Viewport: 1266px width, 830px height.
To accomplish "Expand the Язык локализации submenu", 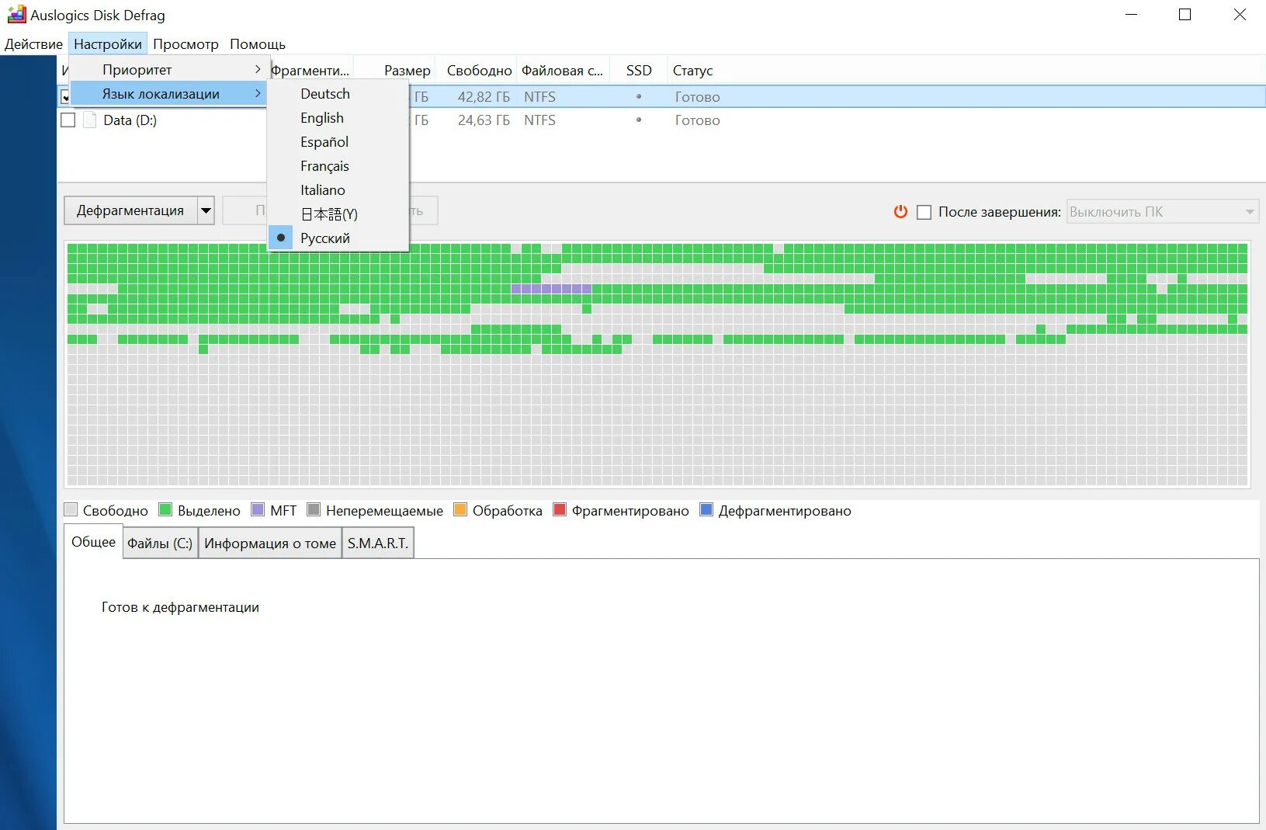I will [168, 93].
